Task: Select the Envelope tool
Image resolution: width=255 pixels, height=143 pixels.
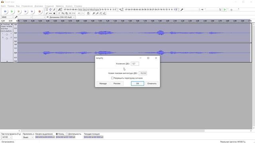Action: click(x=51, y=10)
